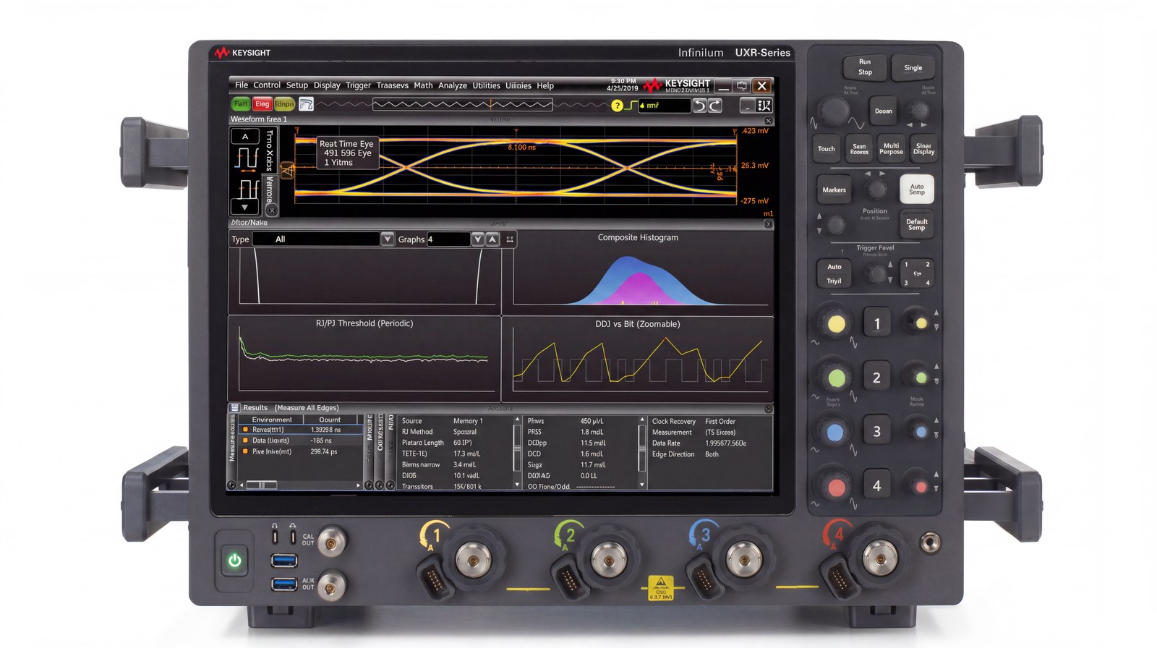Viewport: 1157px width, 651px height.
Task: Click the down arrow button in side palette
Action: [x=244, y=207]
